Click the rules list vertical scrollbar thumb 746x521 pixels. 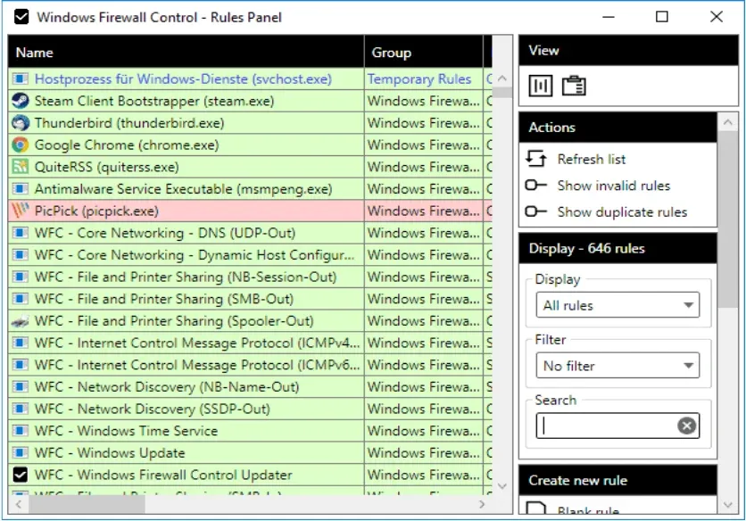pos(501,92)
